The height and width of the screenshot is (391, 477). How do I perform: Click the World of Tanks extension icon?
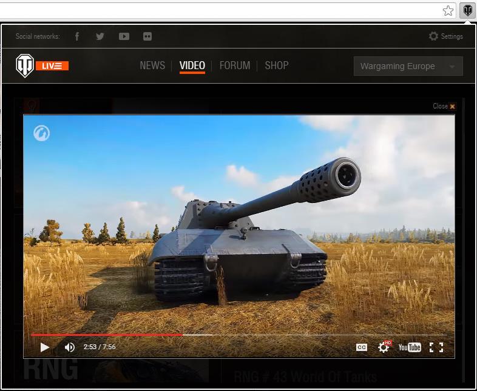point(467,10)
